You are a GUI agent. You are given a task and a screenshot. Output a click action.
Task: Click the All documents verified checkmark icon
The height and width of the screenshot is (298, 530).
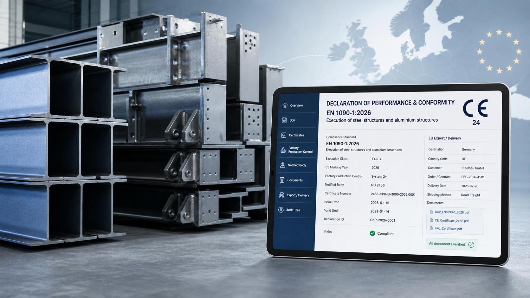coord(471,244)
